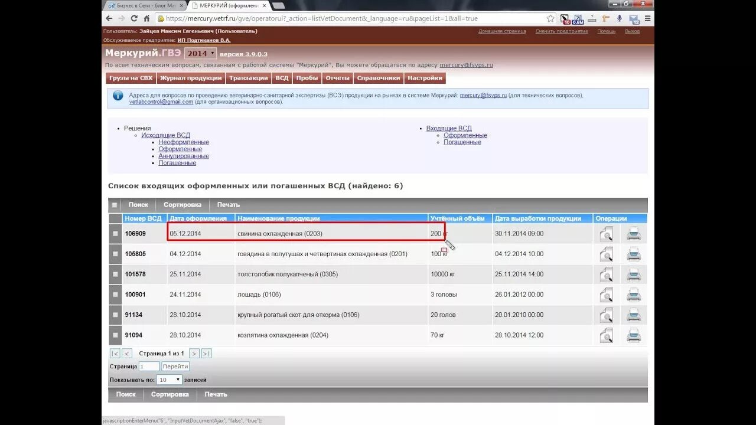Image resolution: width=756 pixels, height=425 pixels.
Task: Check the box for VSD 106909
Action: (x=116, y=234)
